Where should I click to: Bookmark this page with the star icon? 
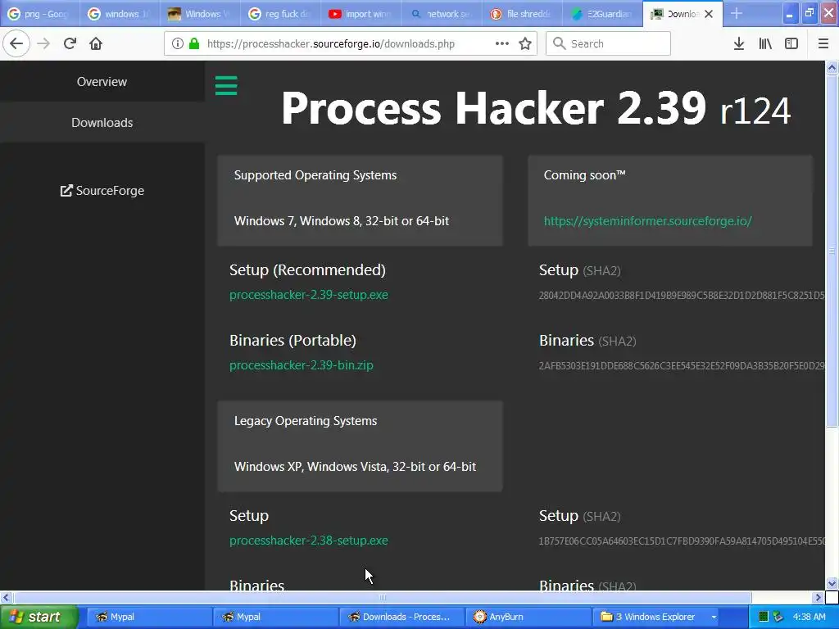coord(525,43)
